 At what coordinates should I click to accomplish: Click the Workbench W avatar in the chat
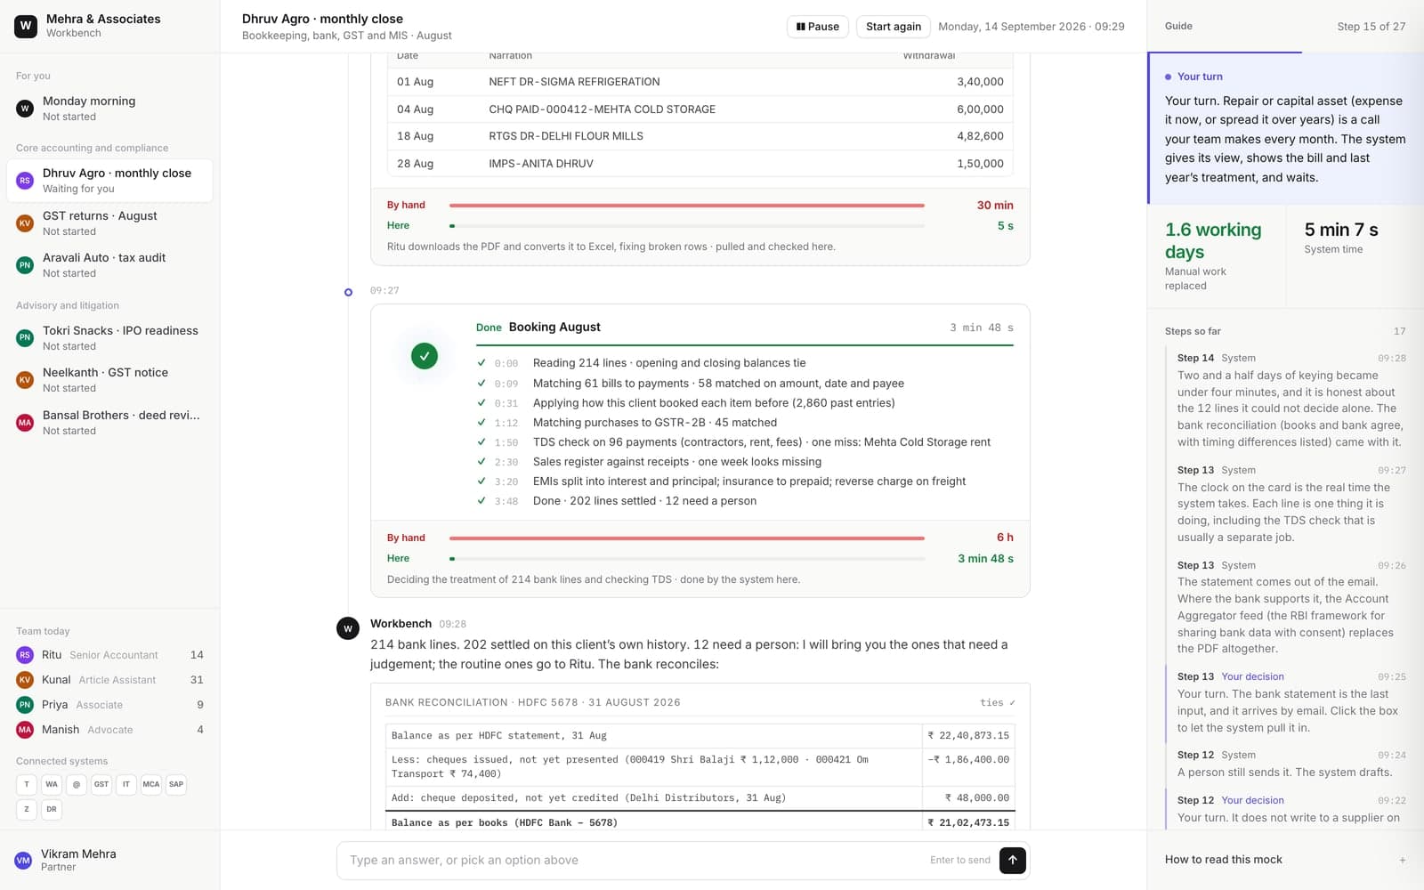(348, 628)
